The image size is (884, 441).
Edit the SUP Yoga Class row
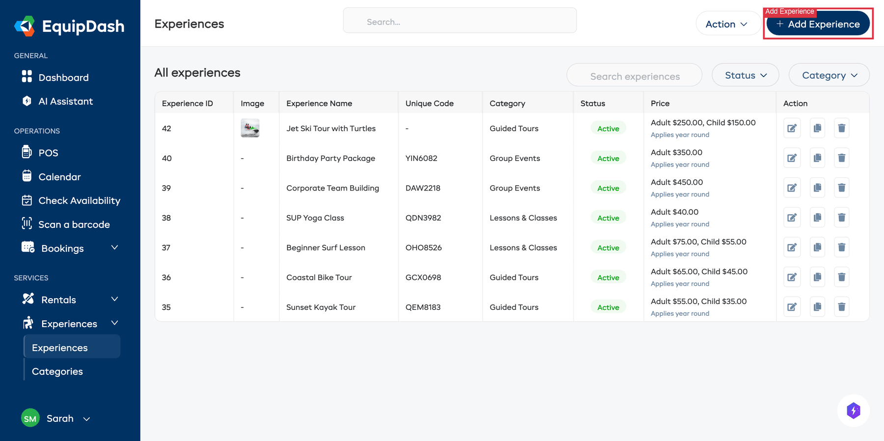(792, 218)
